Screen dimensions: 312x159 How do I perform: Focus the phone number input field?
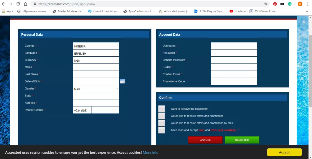[105, 110]
